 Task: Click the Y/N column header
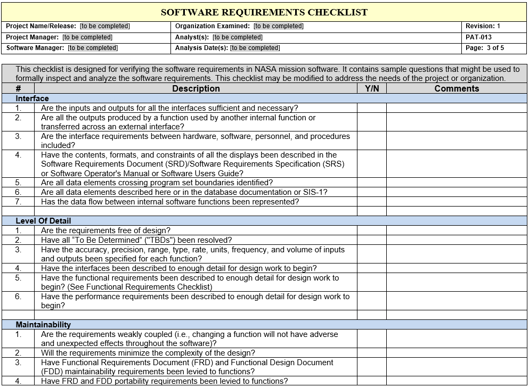[372, 89]
